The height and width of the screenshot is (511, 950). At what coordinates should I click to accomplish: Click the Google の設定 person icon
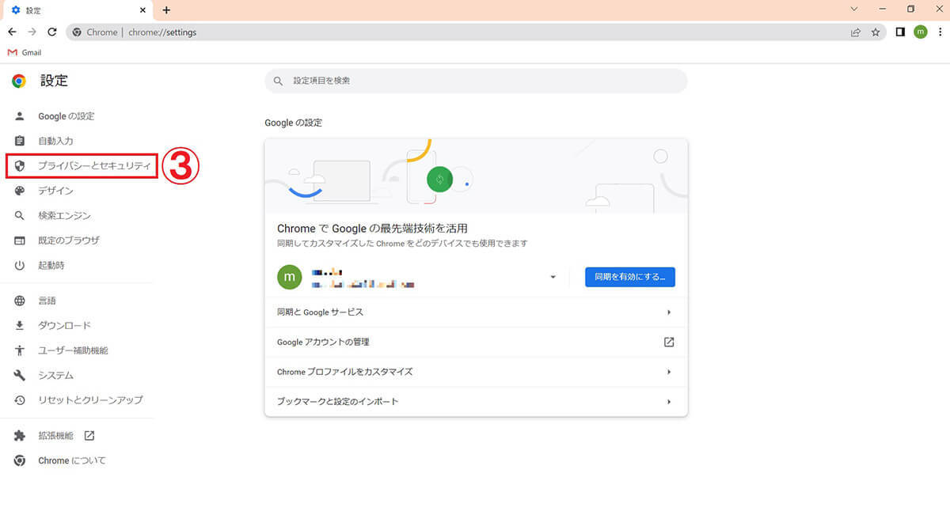(20, 116)
